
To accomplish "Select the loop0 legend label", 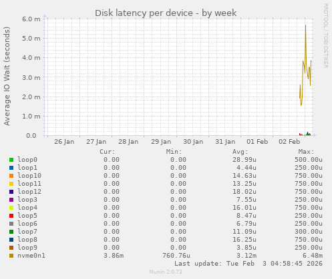I will pyautogui.click(x=27, y=160).
